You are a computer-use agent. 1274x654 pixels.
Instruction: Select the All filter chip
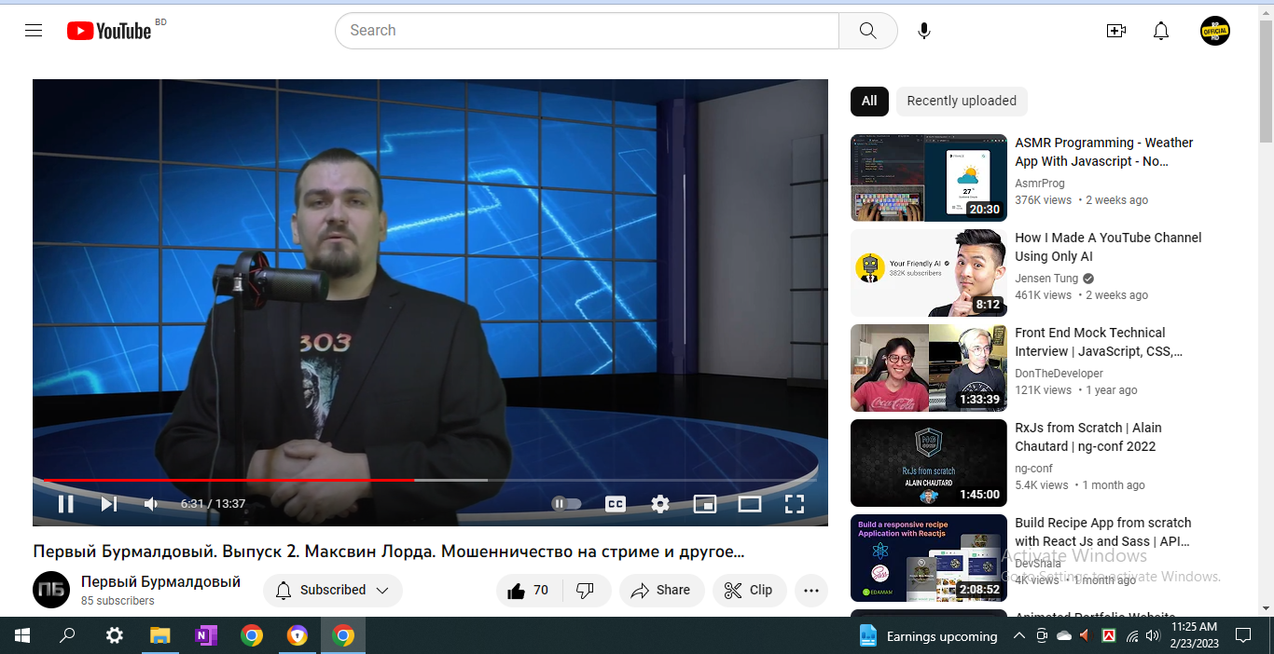click(x=869, y=101)
